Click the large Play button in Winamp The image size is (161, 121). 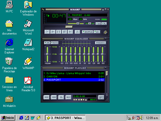[x=53, y=32]
